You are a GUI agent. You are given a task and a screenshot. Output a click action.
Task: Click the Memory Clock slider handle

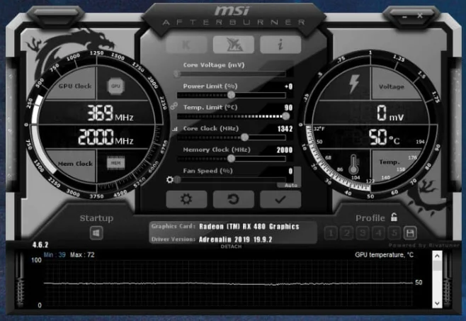click(231, 159)
